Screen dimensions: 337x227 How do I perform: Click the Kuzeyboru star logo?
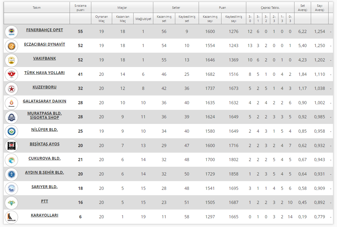point(12,89)
